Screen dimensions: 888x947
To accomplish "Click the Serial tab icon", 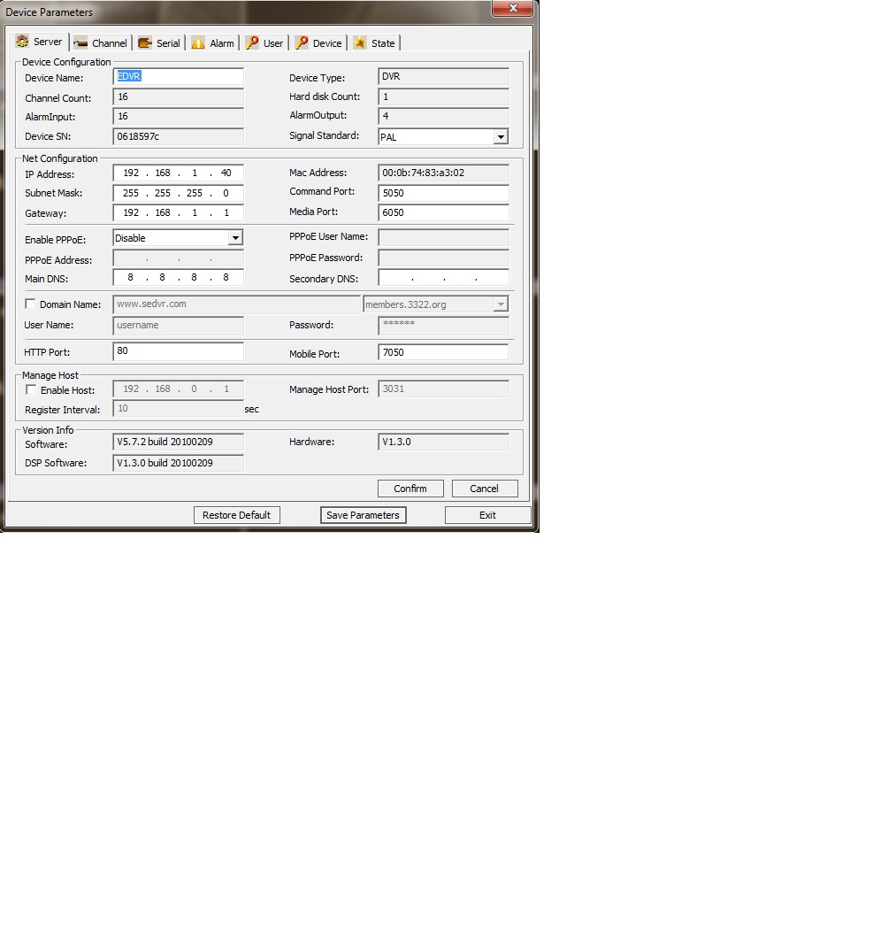I will click(145, 43).
